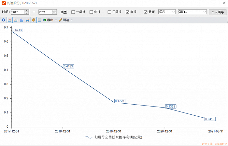Viewport: 228px width, 146px height.
Task: Click the 2021-03-31 axis label
Action: tap(216, 131)
